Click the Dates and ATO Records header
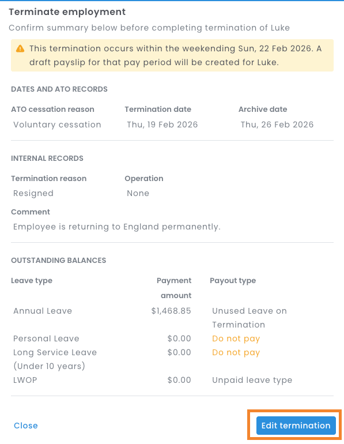 [59, 89]
